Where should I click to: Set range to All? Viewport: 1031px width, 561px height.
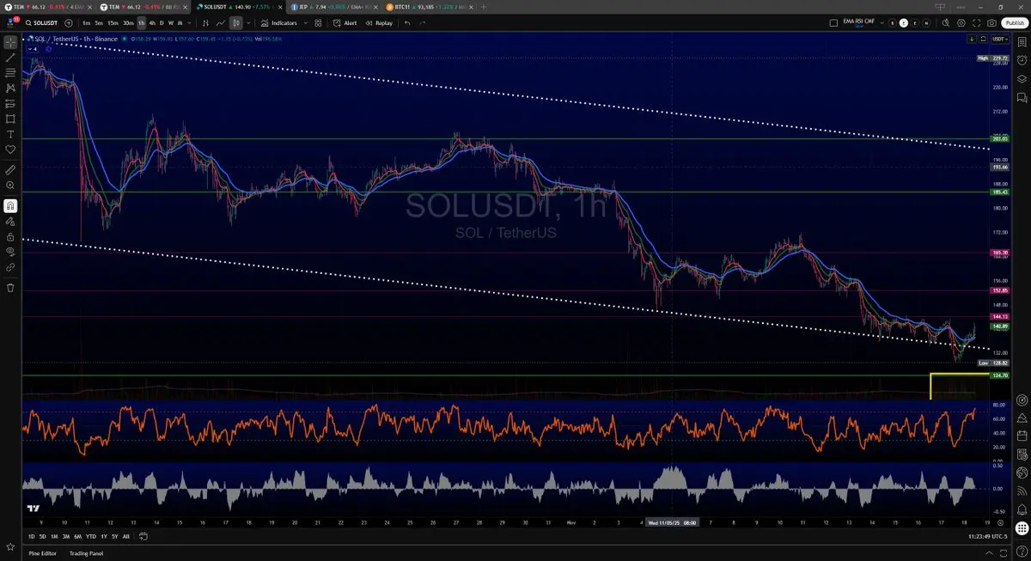tap(126, 537)
